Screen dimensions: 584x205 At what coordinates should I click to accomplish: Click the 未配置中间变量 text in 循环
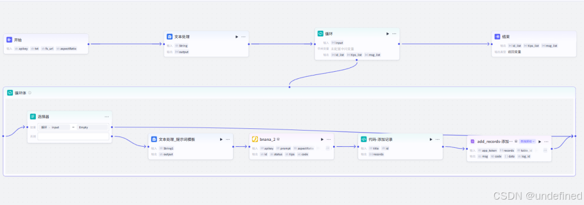pos(342,49)
